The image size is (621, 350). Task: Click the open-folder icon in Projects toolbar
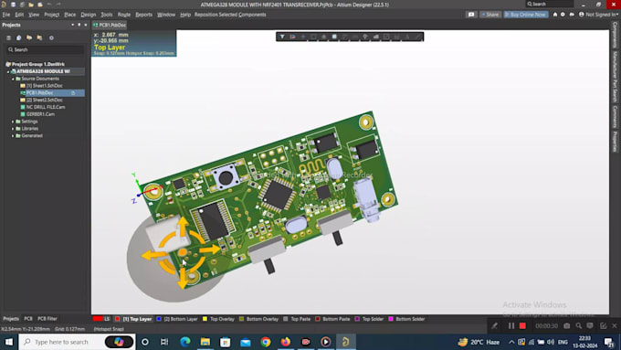tap(29, 38)
